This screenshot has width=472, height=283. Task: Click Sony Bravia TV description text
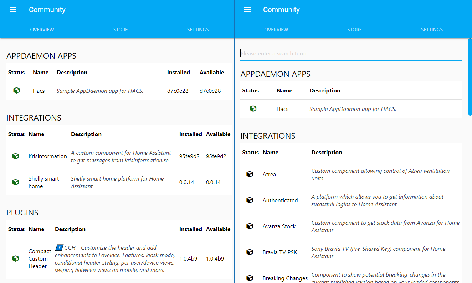coord(378,252)
